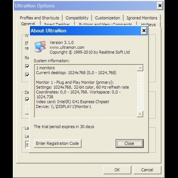
Task: Click the Close button in About dialog
Action: pos(130,143)
